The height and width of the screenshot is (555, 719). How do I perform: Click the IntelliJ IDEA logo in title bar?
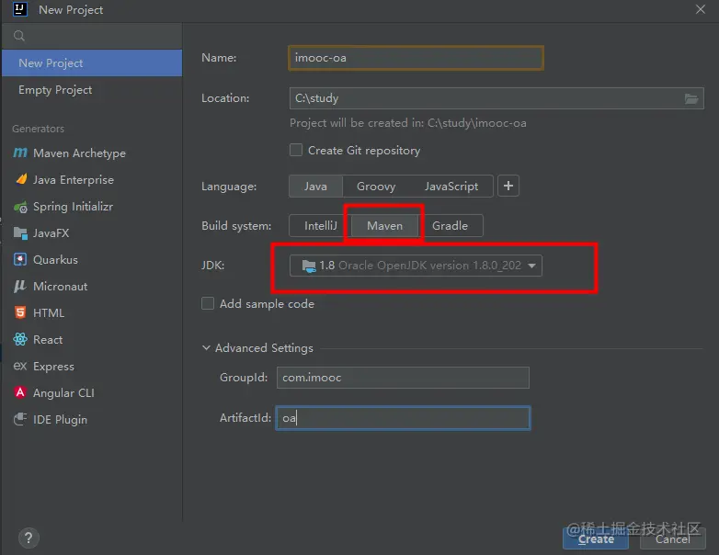pyautogui.click(x=19, y=9)
